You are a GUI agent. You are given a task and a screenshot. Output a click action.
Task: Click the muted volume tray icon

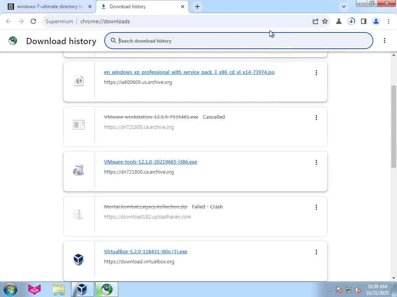coord(358,290)
